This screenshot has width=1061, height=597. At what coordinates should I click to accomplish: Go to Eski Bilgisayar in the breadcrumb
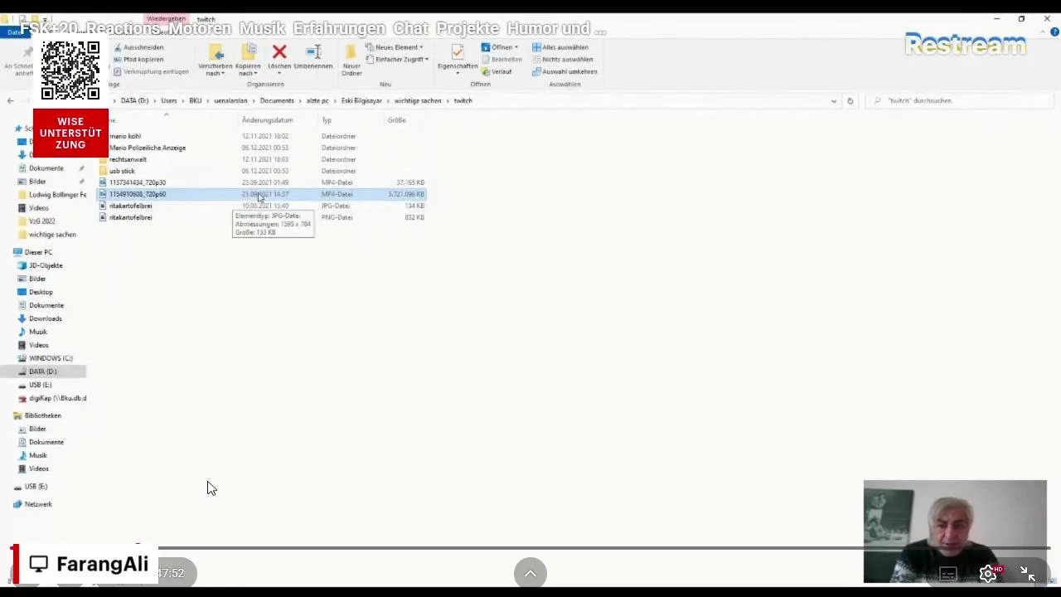[361, 100]
